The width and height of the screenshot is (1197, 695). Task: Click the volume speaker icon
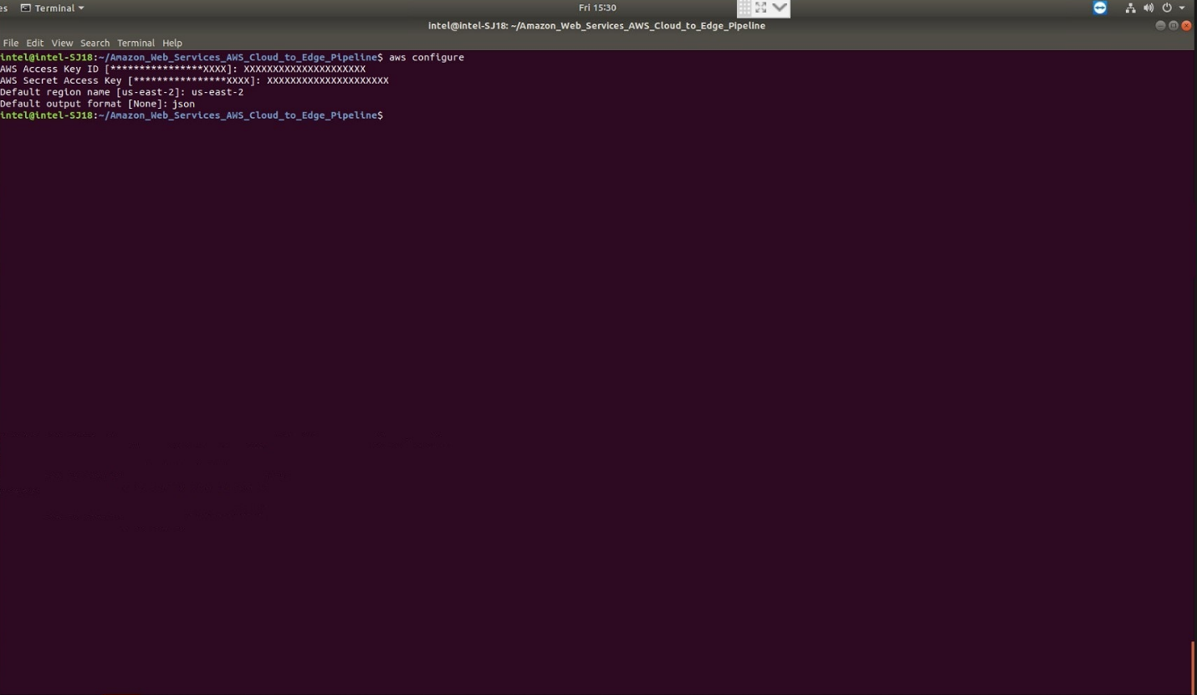pos(1148,8)
